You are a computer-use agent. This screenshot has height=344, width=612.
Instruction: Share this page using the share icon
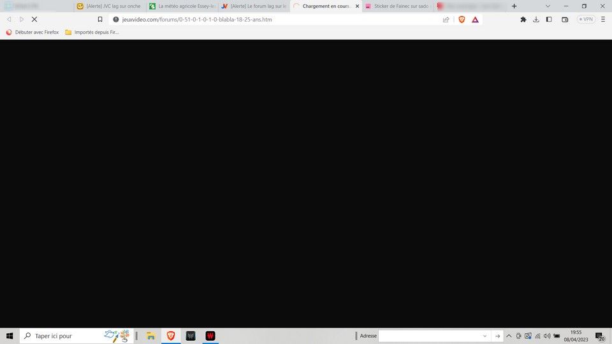point(446,20)
